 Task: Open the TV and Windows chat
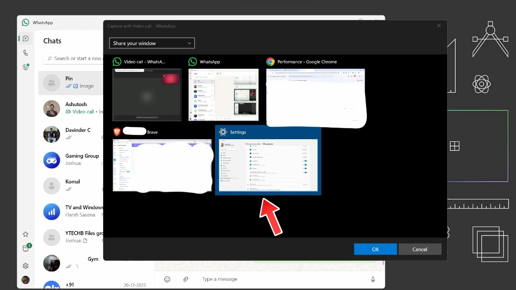pyautogui.click(x=71, y=211)
